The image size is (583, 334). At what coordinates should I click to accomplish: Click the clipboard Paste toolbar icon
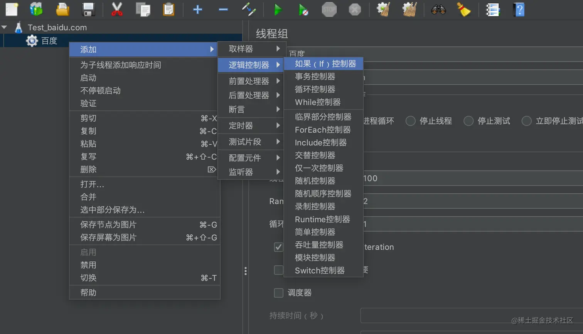click(168, 9)
